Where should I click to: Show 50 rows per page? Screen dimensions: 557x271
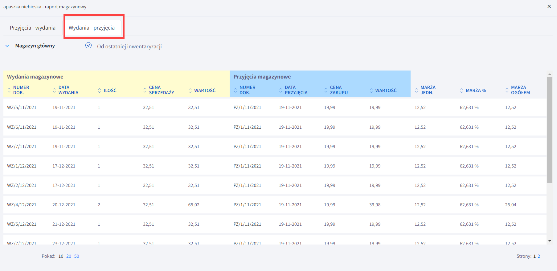pos(76,256)
